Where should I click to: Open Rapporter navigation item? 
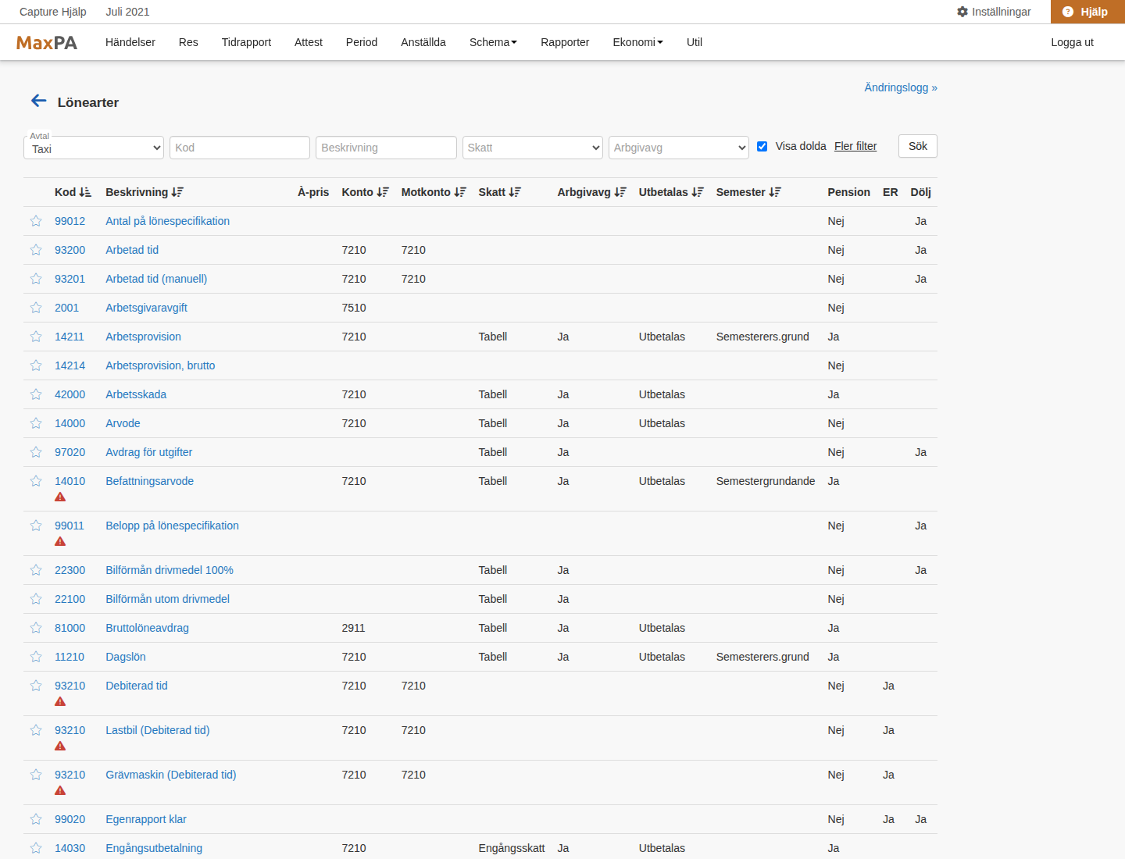click(565, 42)
